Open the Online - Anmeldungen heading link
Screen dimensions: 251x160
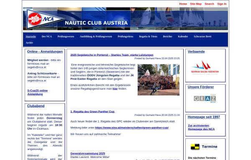[45, 52]
